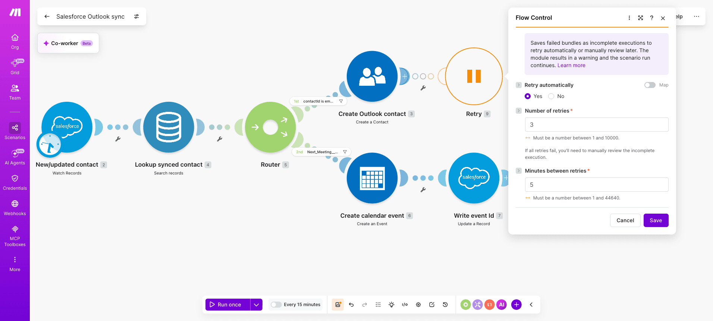Open Webhooks in the sidebar
The height and width of the screenshot is (321, 713).
15,208
